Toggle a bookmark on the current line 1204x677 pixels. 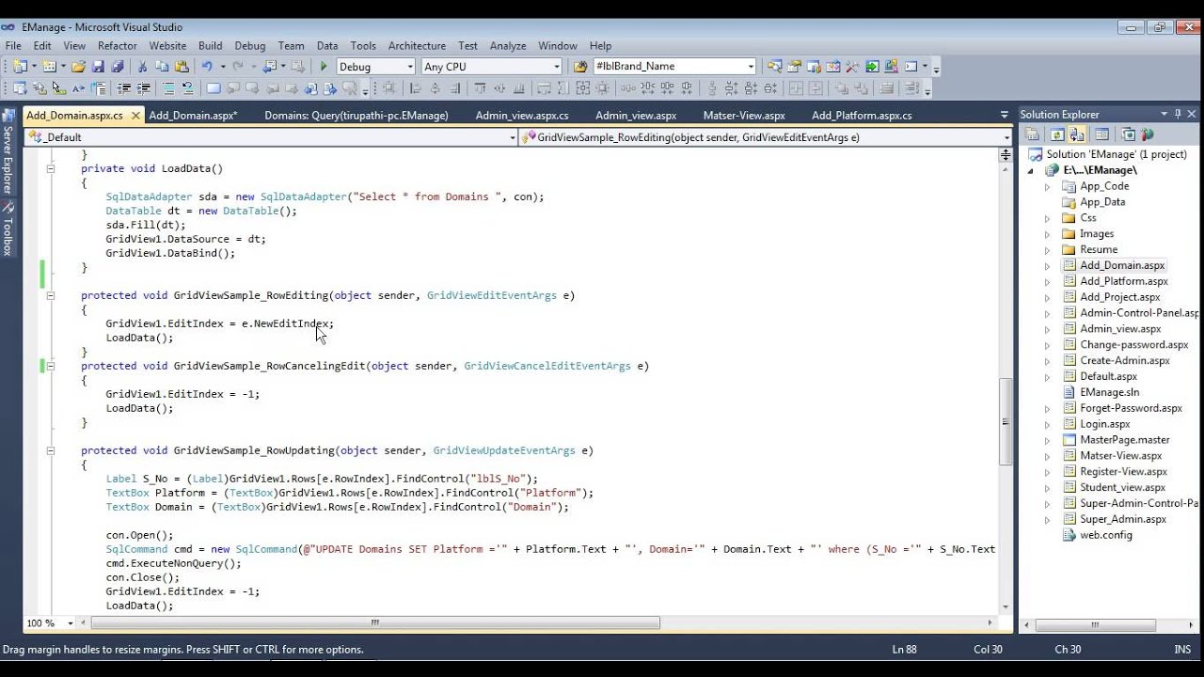pos(214,88)
